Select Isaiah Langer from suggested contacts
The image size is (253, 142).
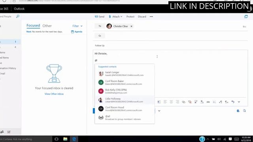(x=125, y=74)
